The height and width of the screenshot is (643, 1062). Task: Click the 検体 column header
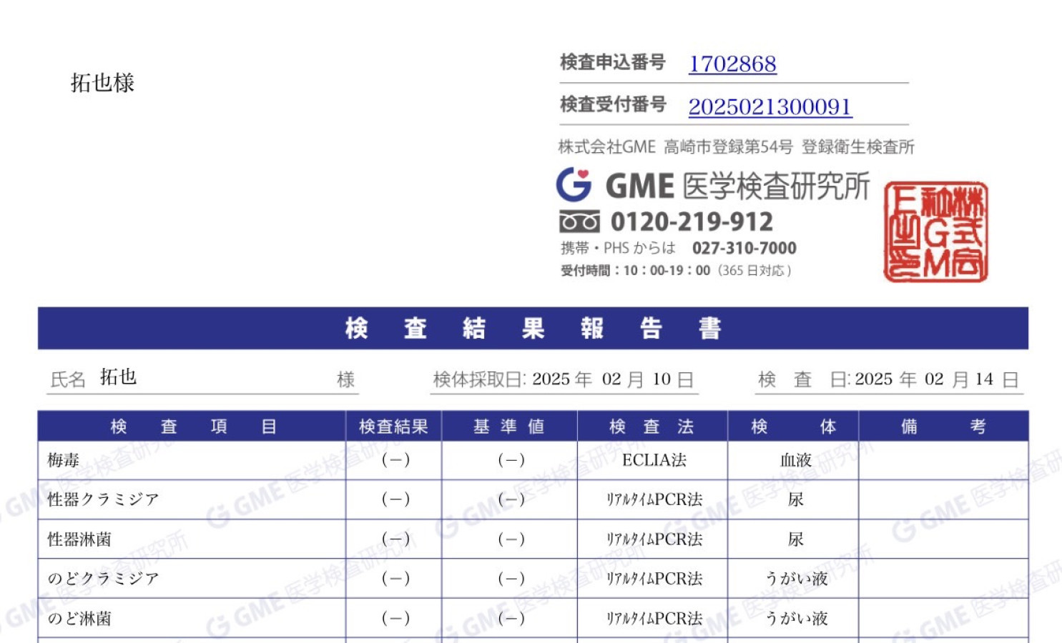tap(793, 427)
